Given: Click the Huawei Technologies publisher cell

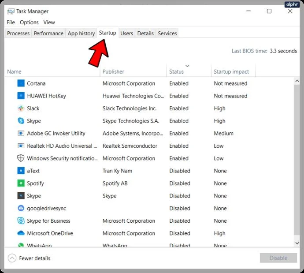Looking at the screenshot, I should [133, 96].
